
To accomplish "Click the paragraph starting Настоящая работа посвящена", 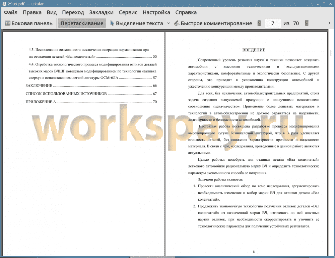I will tap(254, 140).
